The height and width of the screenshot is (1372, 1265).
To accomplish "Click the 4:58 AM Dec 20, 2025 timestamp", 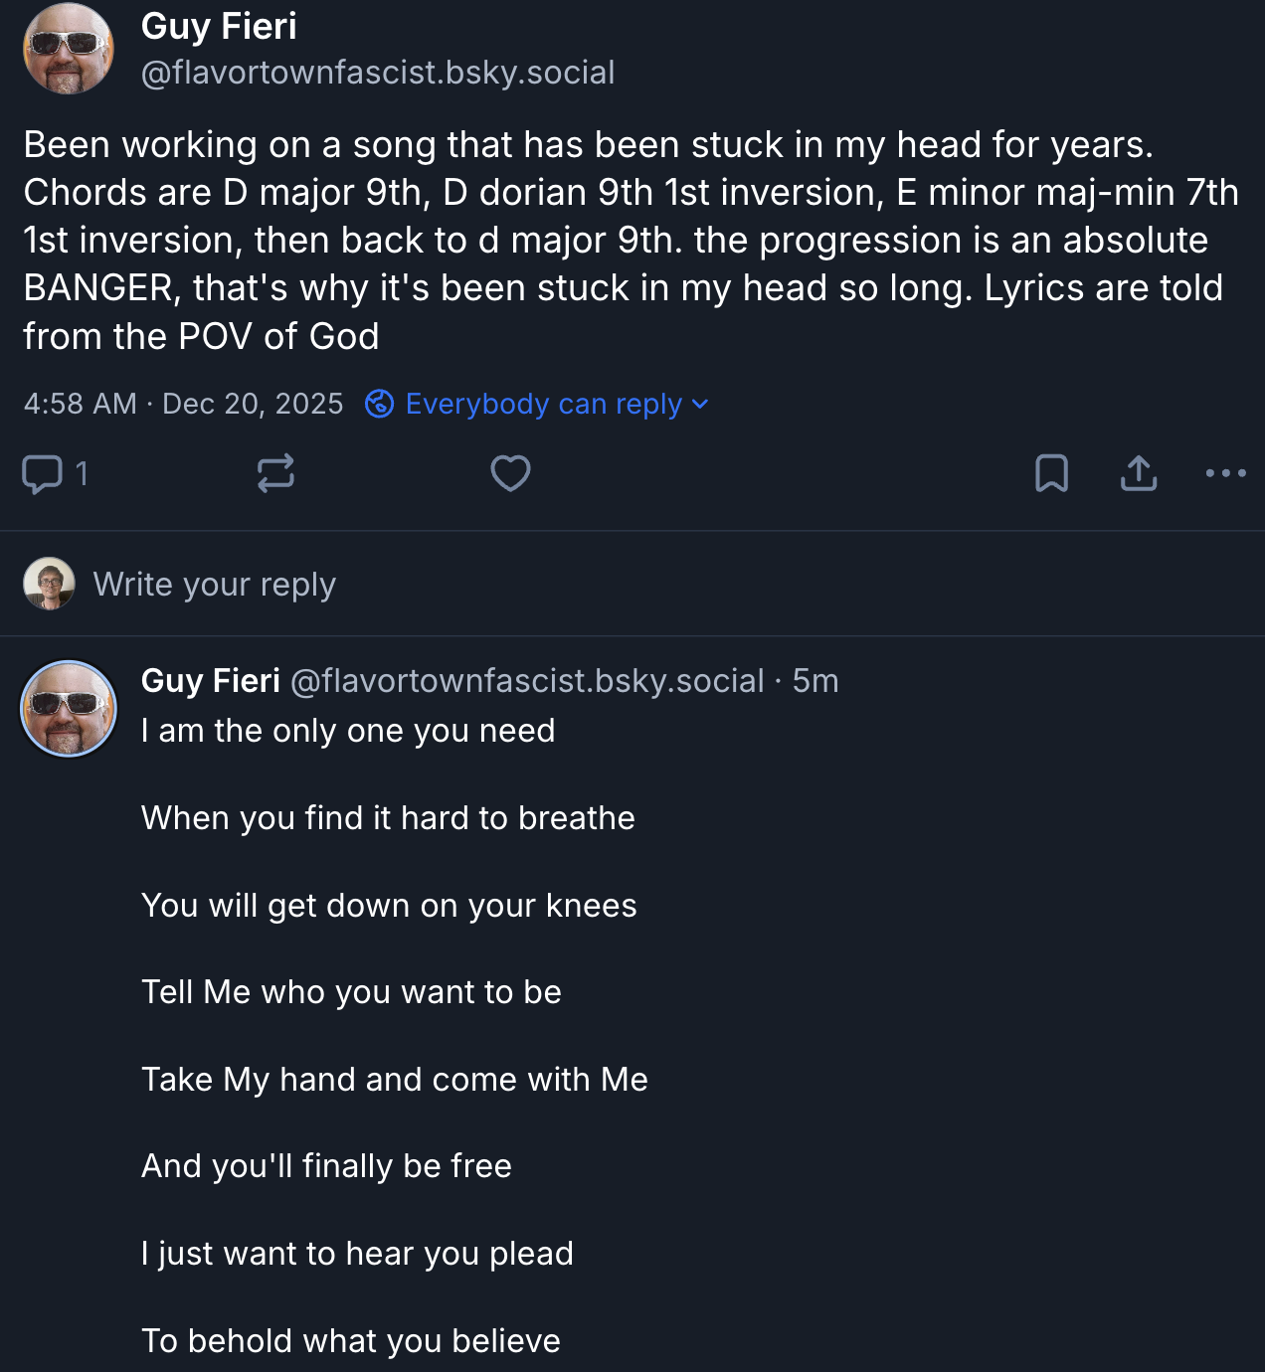I will (183, 404).
